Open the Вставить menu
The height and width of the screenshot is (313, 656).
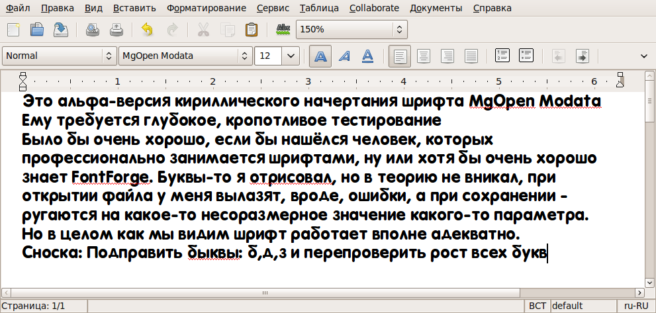(135, 8)
